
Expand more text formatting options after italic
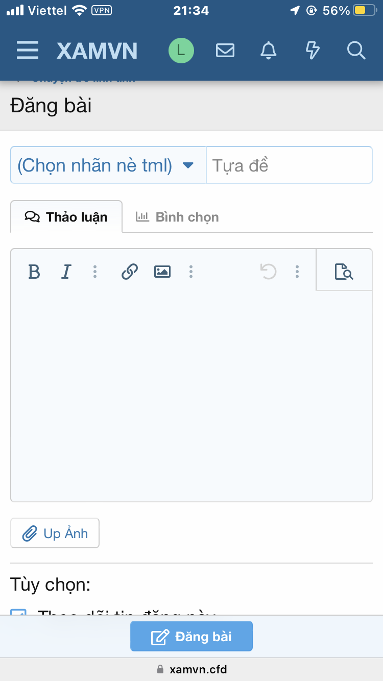[95, 272]
